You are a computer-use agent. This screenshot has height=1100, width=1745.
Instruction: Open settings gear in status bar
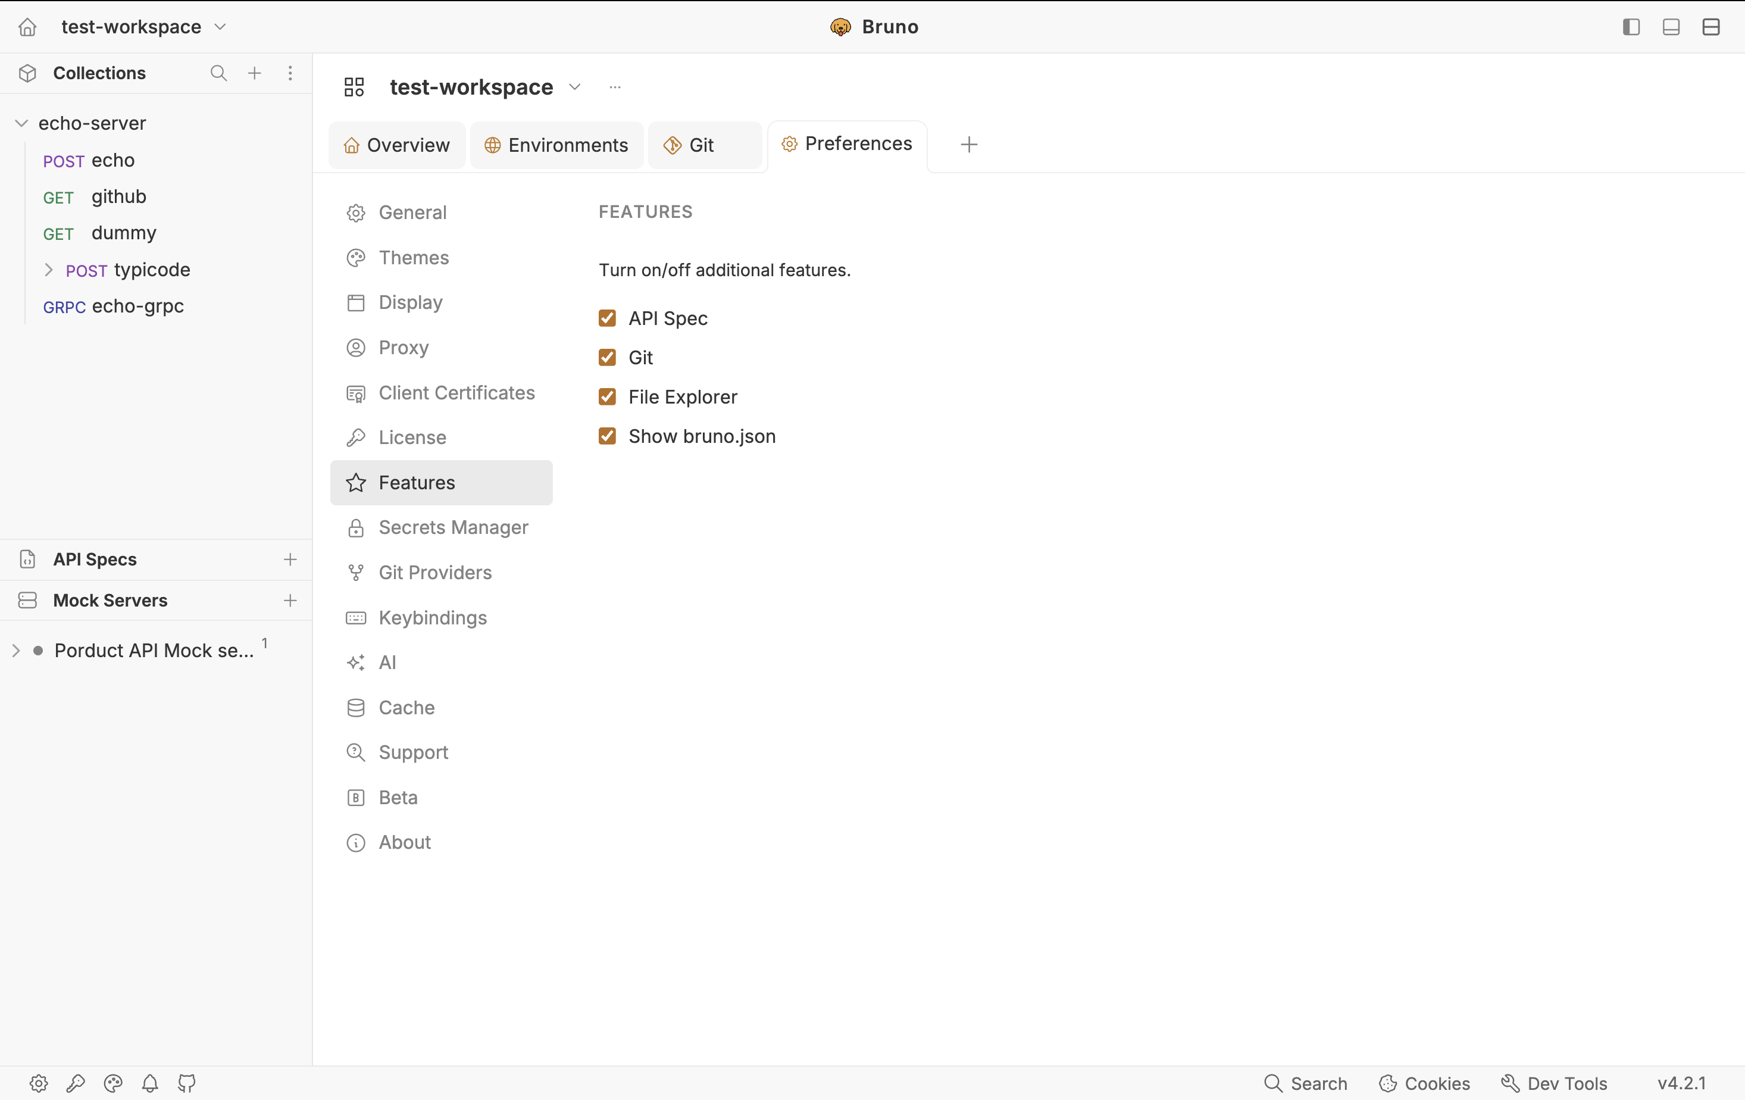39,1083
